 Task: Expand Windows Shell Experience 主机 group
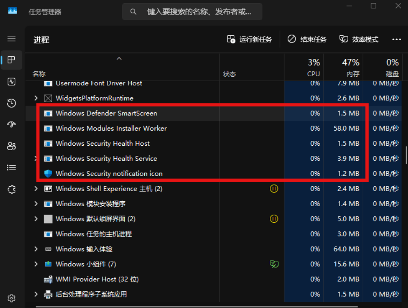(36, 189)
